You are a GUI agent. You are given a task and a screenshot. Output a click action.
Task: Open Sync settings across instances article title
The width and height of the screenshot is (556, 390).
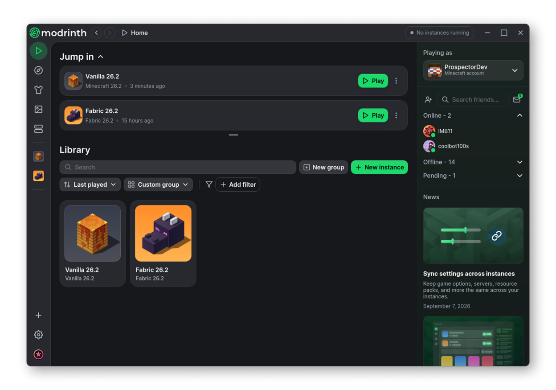coord(469,274)
